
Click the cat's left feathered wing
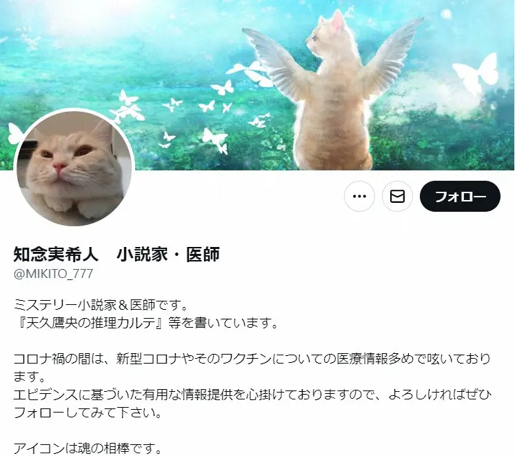pyautogui.click(x=275, y=61)
